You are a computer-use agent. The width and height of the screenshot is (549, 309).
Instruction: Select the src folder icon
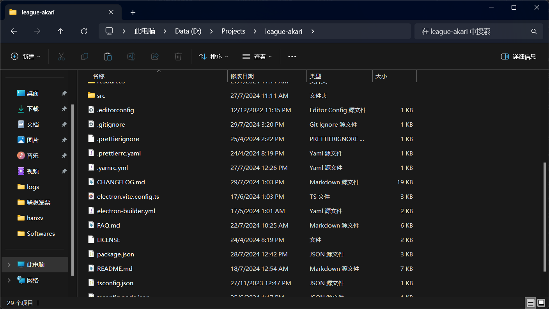click(x=91, y=95)
